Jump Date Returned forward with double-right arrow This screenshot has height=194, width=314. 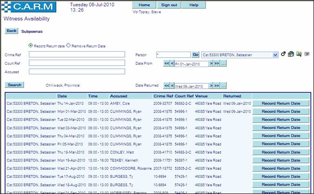tap(217, 86)
